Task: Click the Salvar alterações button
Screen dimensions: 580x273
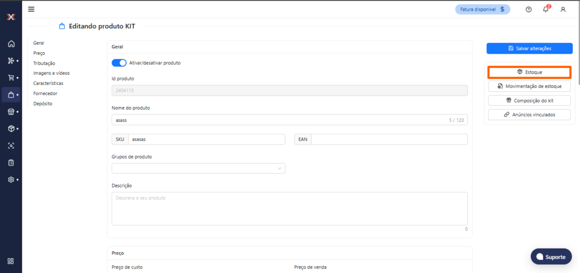Action: tap(529, 49)
